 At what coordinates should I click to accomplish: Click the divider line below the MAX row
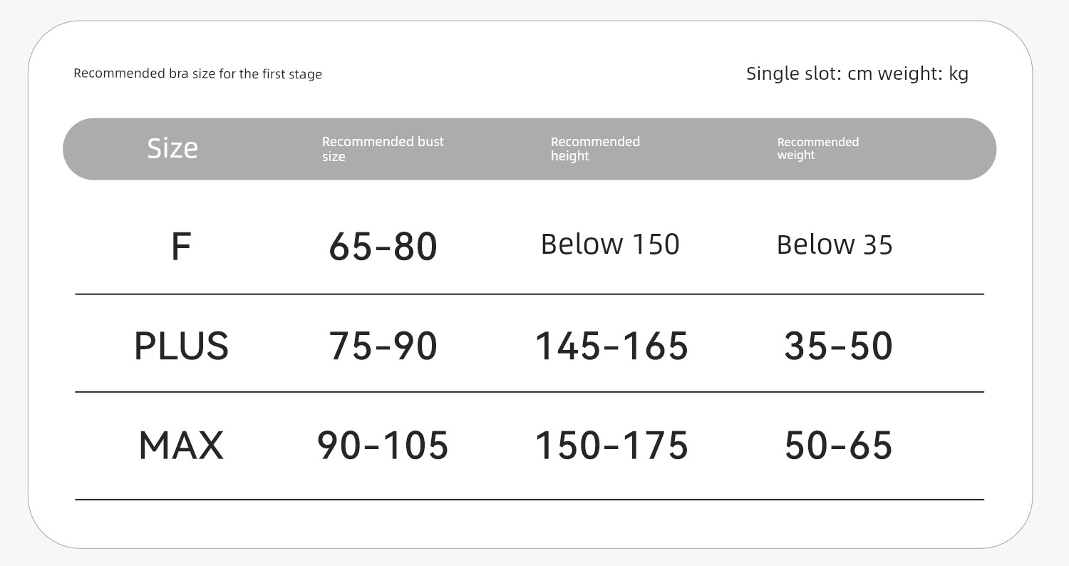530,500
